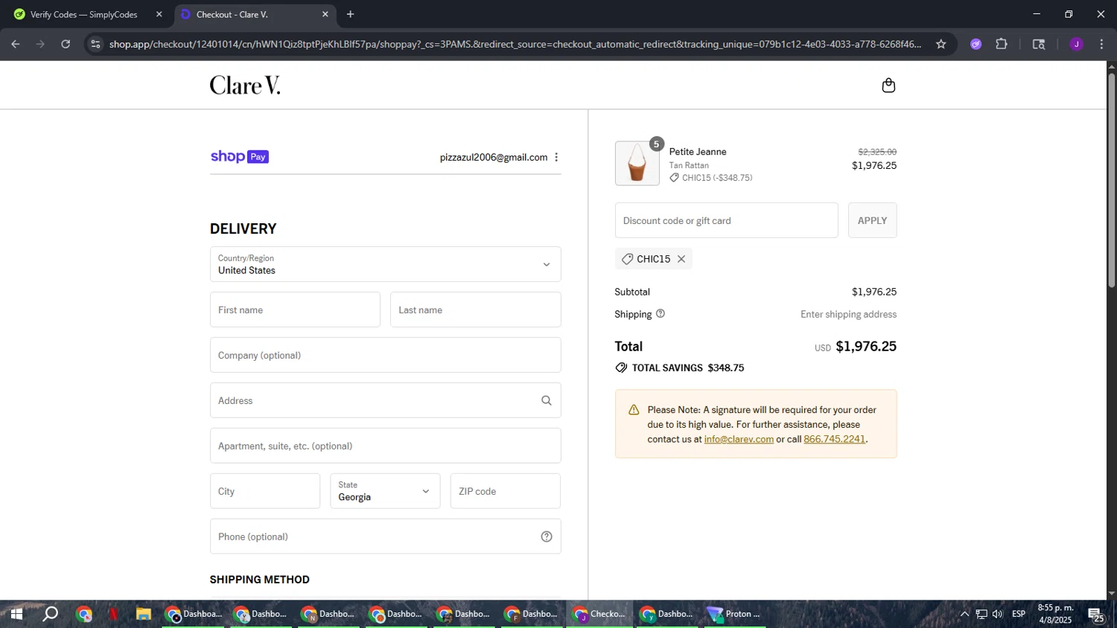Click the Apartment, suite, etc. field
Image resolution: width=1117 pixels, height=628 pixels.
tap(385, 446)
